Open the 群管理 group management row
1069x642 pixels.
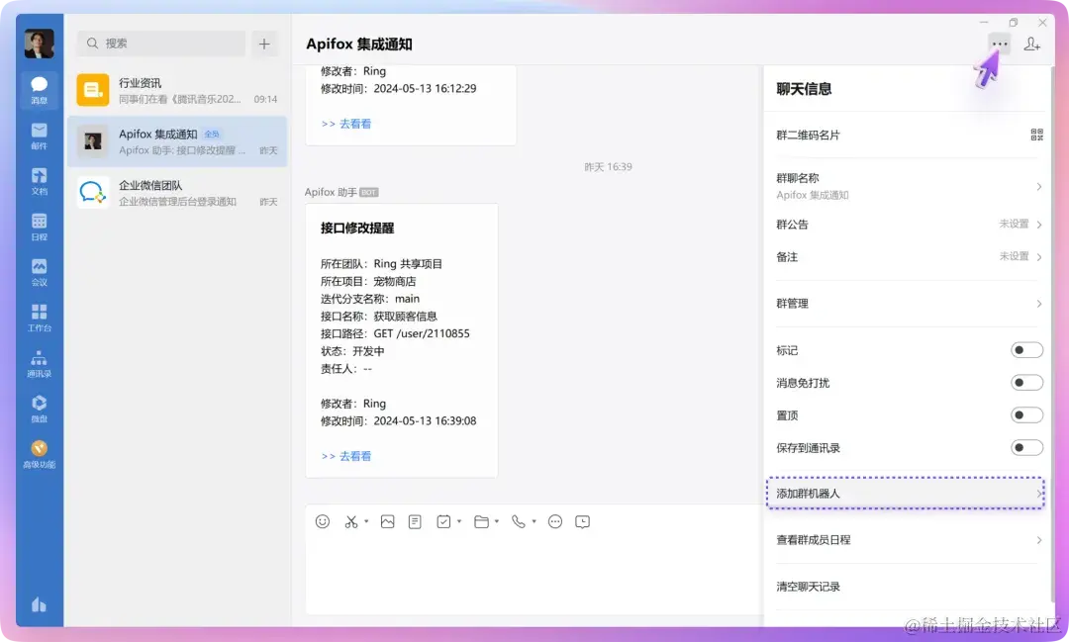click(x=909, y=304)
